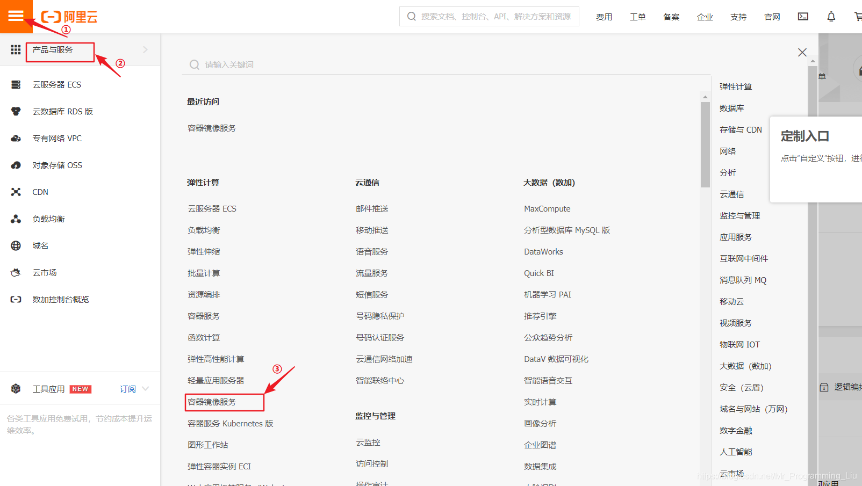
Task: Open 弹性容器实例 ECI product
Action: point(219,467)
